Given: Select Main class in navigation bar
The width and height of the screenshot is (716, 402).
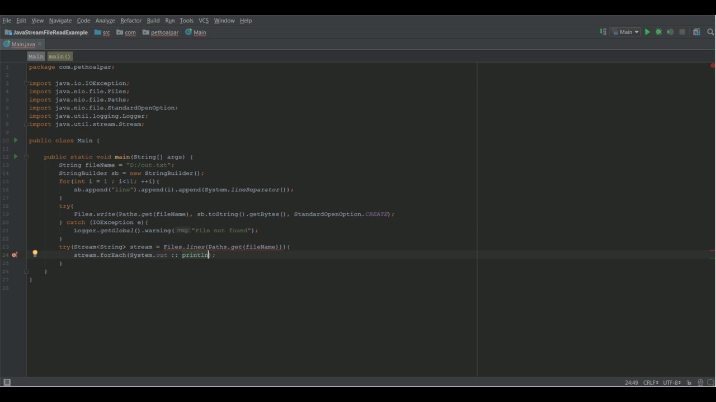Looking at the screenshot, I should 196,32.
